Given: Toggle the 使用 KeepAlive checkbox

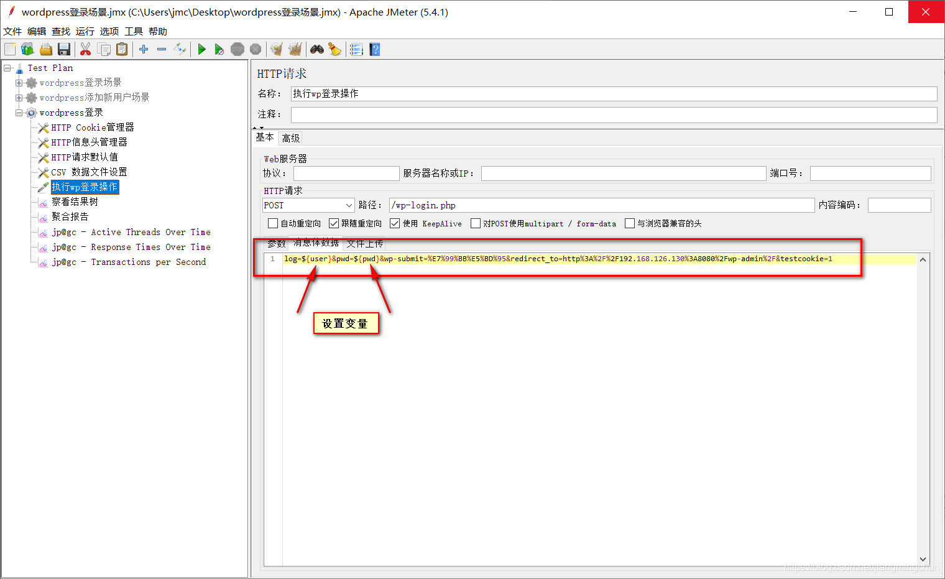Looking at the screenshot, I should [395, 223].
